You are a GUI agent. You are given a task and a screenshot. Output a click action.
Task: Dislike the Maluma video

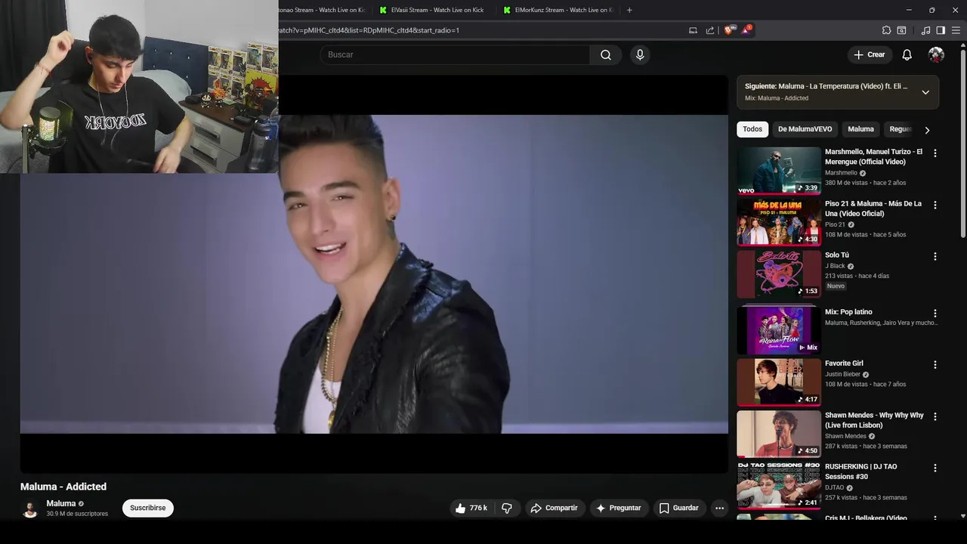tap(507, 508)
